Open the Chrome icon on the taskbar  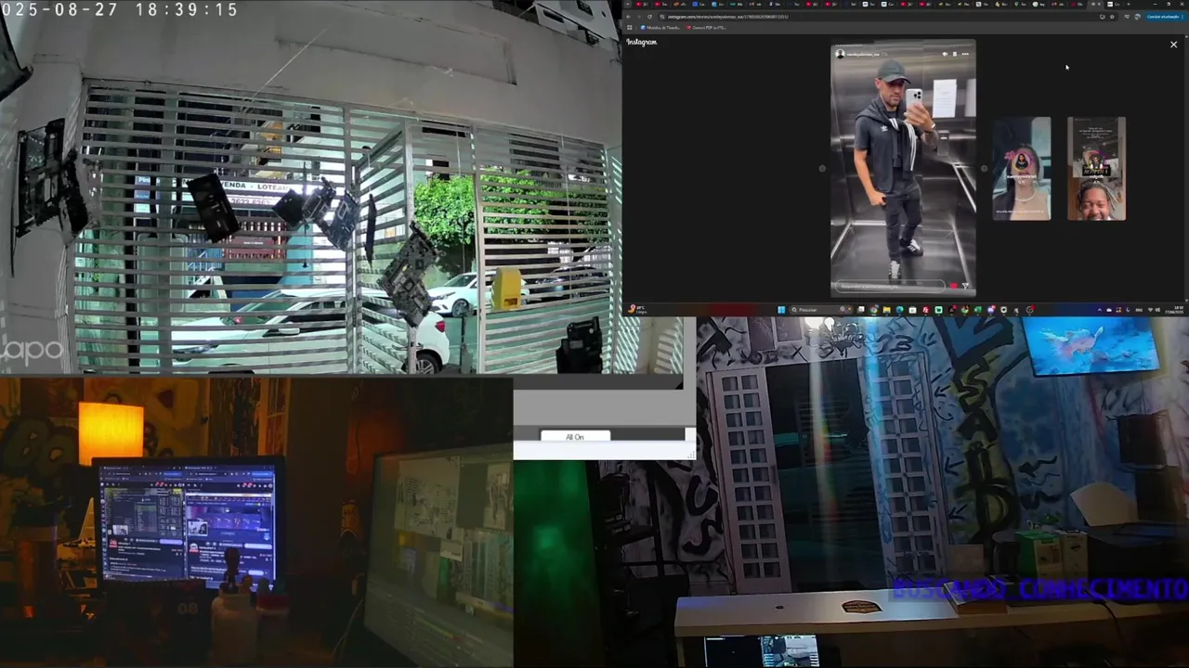click(874, 310)
